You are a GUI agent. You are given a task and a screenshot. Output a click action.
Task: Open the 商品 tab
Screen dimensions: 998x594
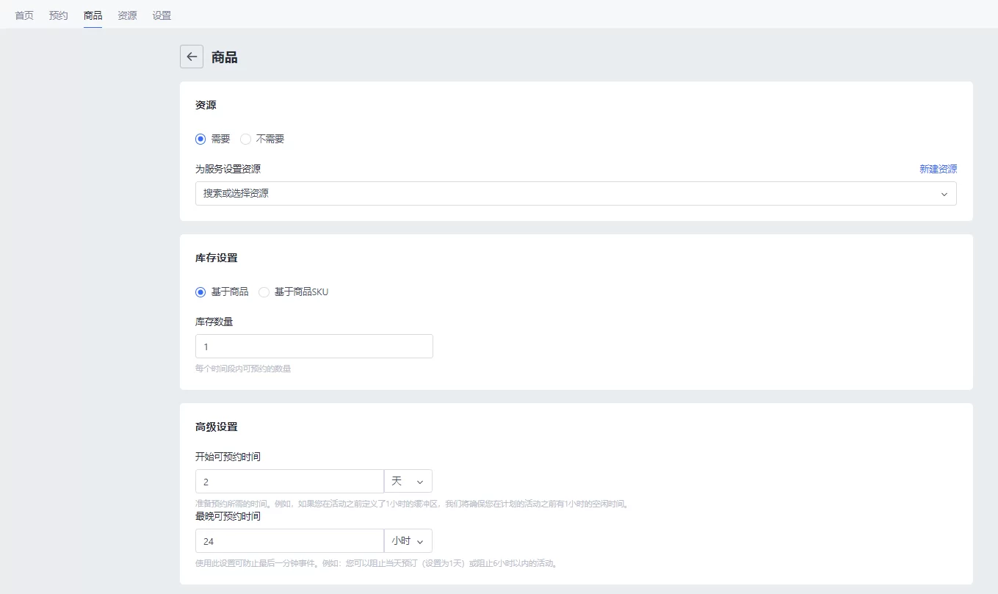93,15
